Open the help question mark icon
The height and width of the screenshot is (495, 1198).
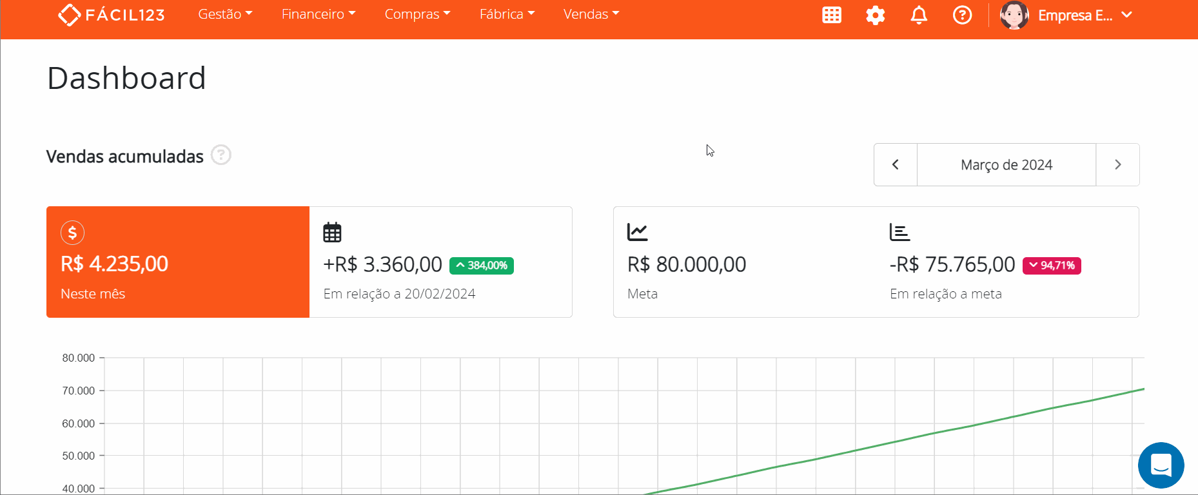962,15
